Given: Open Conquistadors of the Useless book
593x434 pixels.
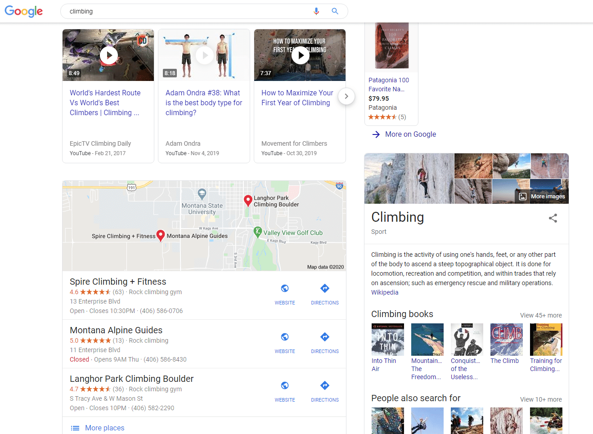Looking at the screenshot, I should coord(467,340).
